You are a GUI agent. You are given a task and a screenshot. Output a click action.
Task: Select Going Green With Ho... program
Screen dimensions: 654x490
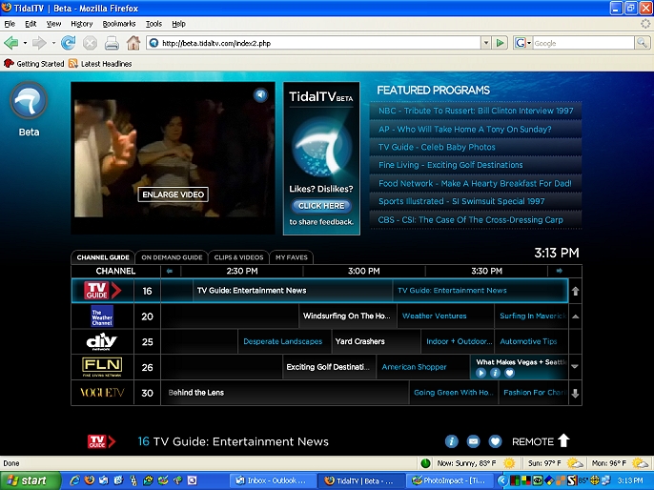[x=454, y=393]
